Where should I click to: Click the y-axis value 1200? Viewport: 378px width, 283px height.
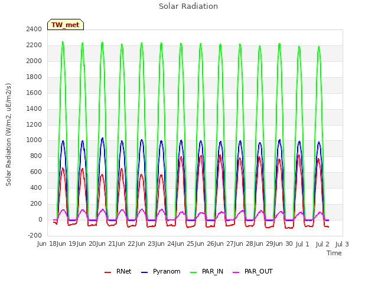34,124
